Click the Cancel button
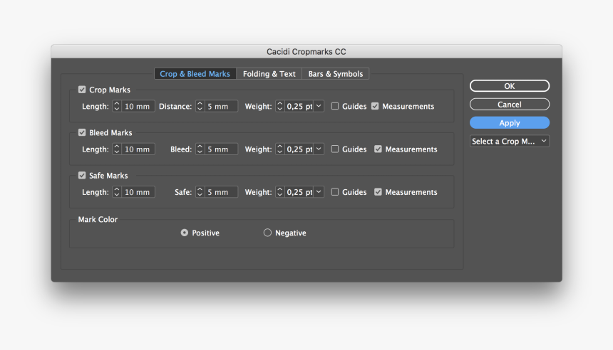Screen dimensions: 613x350 coord(510,104)
